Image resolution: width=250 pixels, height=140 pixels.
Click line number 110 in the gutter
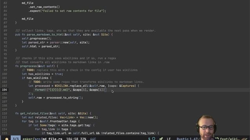click(x=4, y=114)
